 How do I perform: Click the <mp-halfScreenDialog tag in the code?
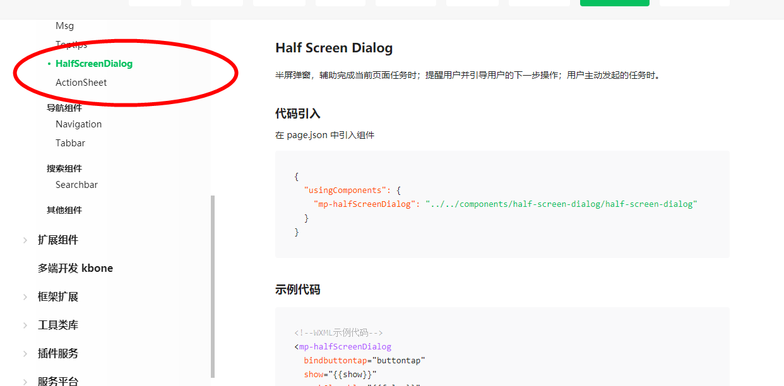click(343, 347)
